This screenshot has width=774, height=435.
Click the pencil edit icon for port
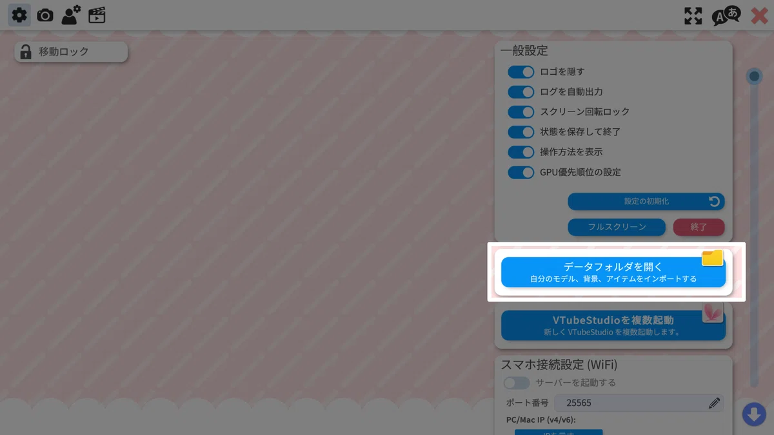coord(714,403)
